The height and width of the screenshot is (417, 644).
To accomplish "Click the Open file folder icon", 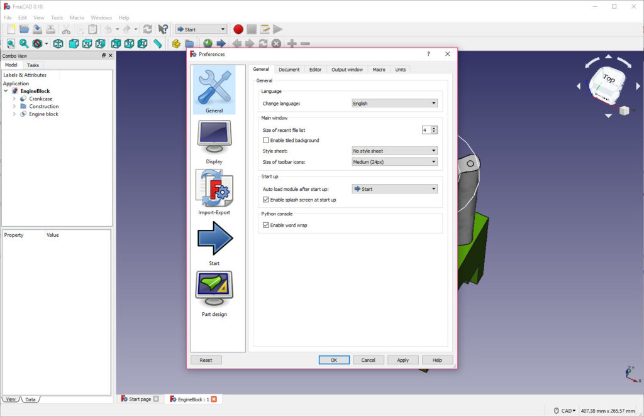I will click(25, 29).
